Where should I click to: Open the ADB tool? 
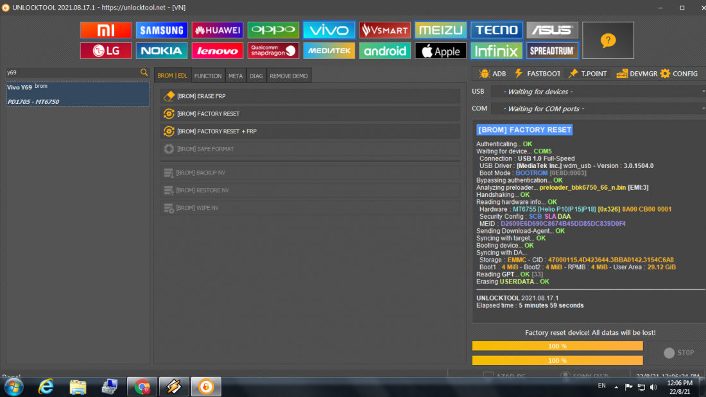(492, 74)
